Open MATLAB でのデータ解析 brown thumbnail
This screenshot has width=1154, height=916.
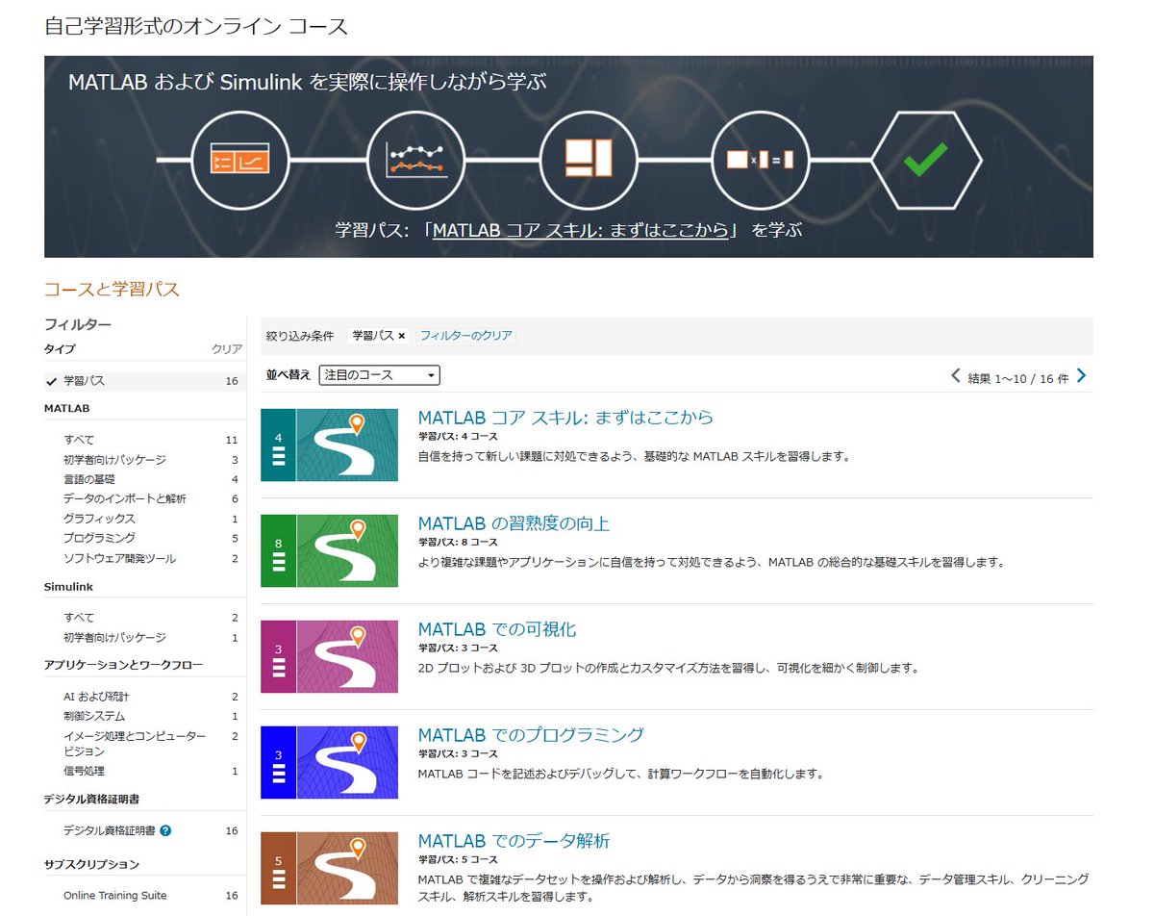click(329, 868)
